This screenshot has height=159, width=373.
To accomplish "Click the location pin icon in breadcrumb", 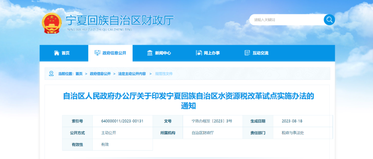I will coord(51,73).
